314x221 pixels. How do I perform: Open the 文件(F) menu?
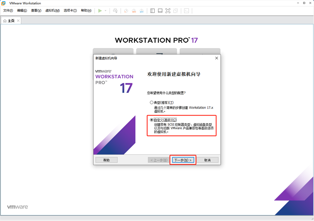click(x=8, y=10)
